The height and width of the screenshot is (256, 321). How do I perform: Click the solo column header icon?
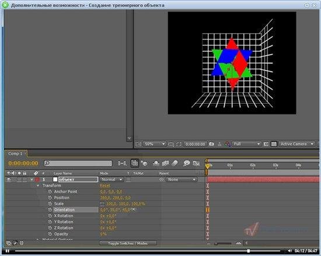(19, 173)
